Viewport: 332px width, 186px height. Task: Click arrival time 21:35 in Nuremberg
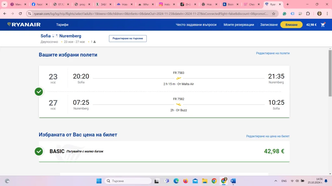[276, 76]
